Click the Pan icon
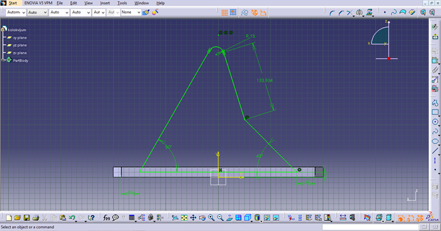 coord(193,218)
